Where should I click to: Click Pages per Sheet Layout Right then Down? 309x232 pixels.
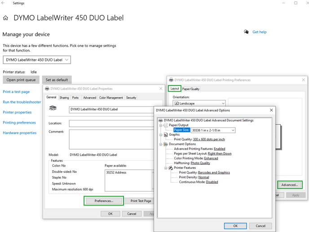[x=220, y=154]
